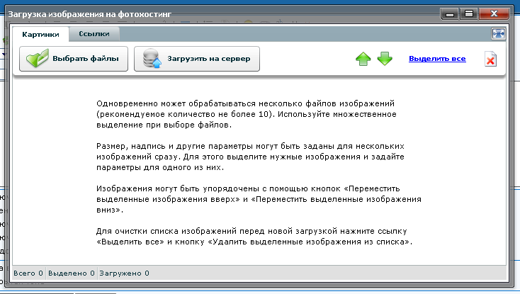This screenshot has height=294, width=520.
Task: Click the database icon on Загрузить на сервер
Action: [152, 60]
